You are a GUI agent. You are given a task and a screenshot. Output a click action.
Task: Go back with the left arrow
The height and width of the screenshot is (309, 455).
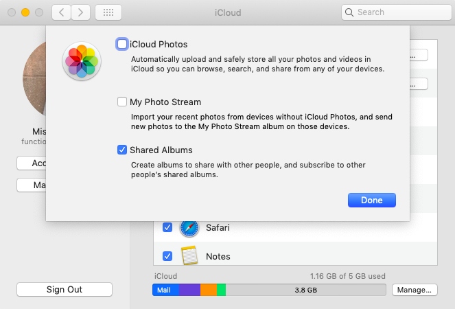pos(61,12)
